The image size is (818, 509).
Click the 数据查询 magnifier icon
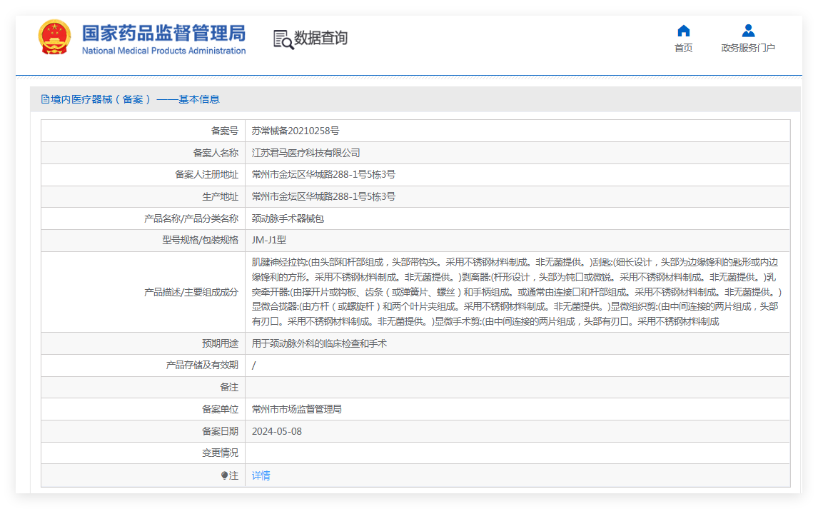click(283, 39)
